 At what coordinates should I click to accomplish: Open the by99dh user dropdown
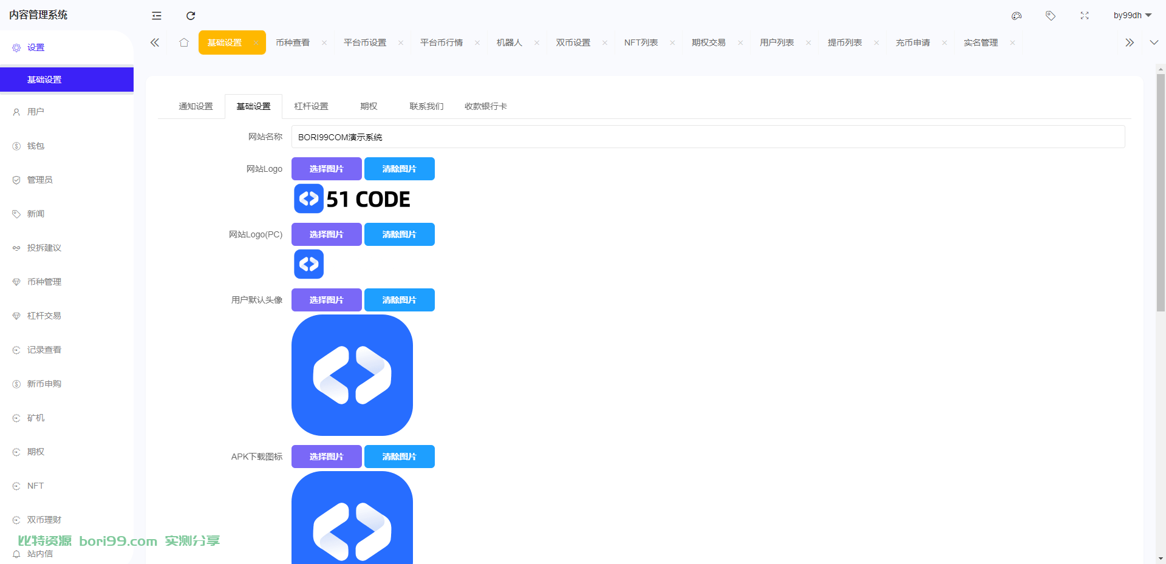coord(1133,15)
